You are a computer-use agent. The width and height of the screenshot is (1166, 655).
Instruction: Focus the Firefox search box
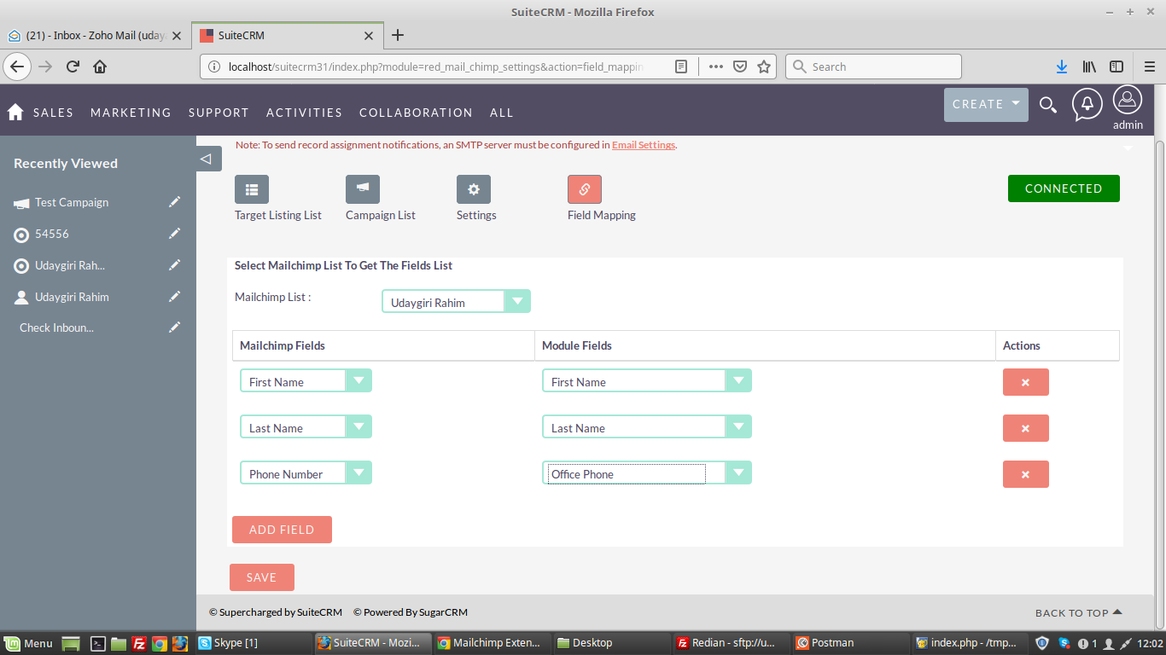coord(873,67)
